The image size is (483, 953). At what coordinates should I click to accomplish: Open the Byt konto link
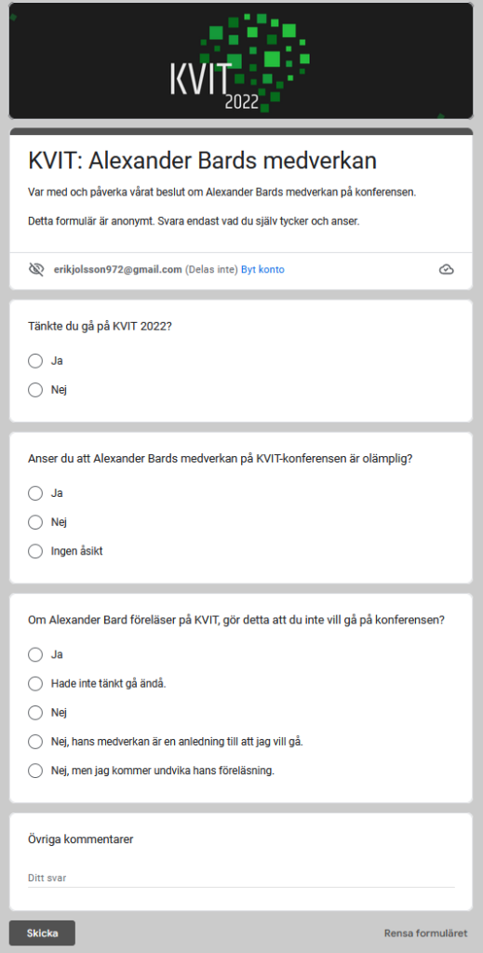tap(262, 269)
